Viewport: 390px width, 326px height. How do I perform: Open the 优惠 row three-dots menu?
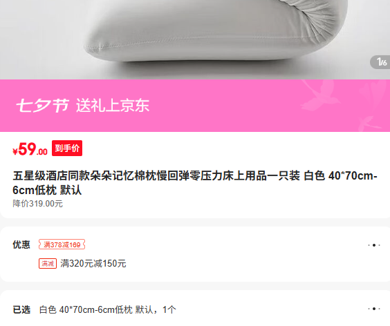tap(374, 245)
